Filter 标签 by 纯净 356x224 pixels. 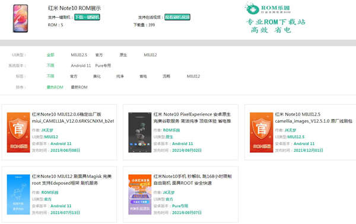[120, 76]
